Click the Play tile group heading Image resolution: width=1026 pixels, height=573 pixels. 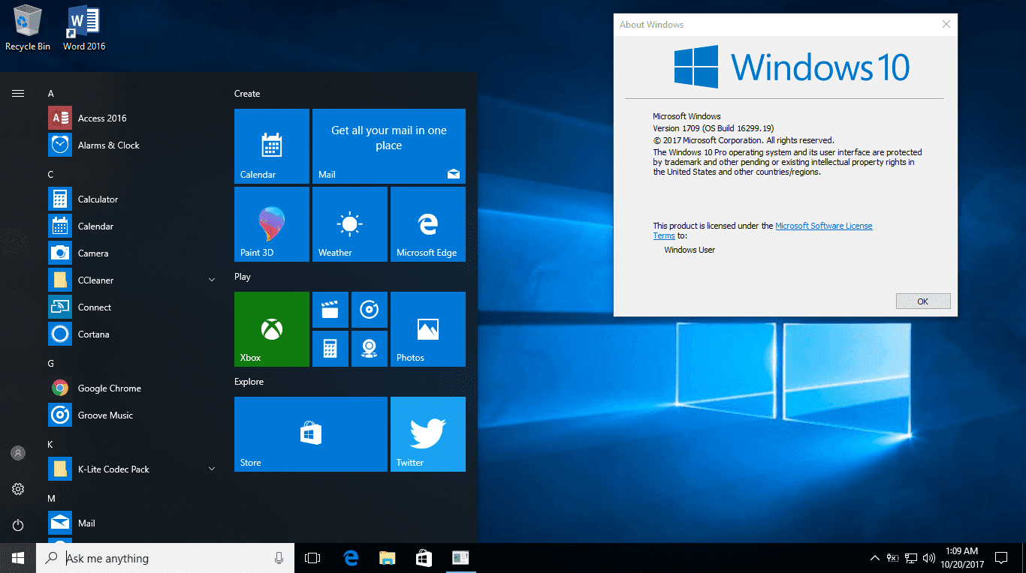coord(243,277)
